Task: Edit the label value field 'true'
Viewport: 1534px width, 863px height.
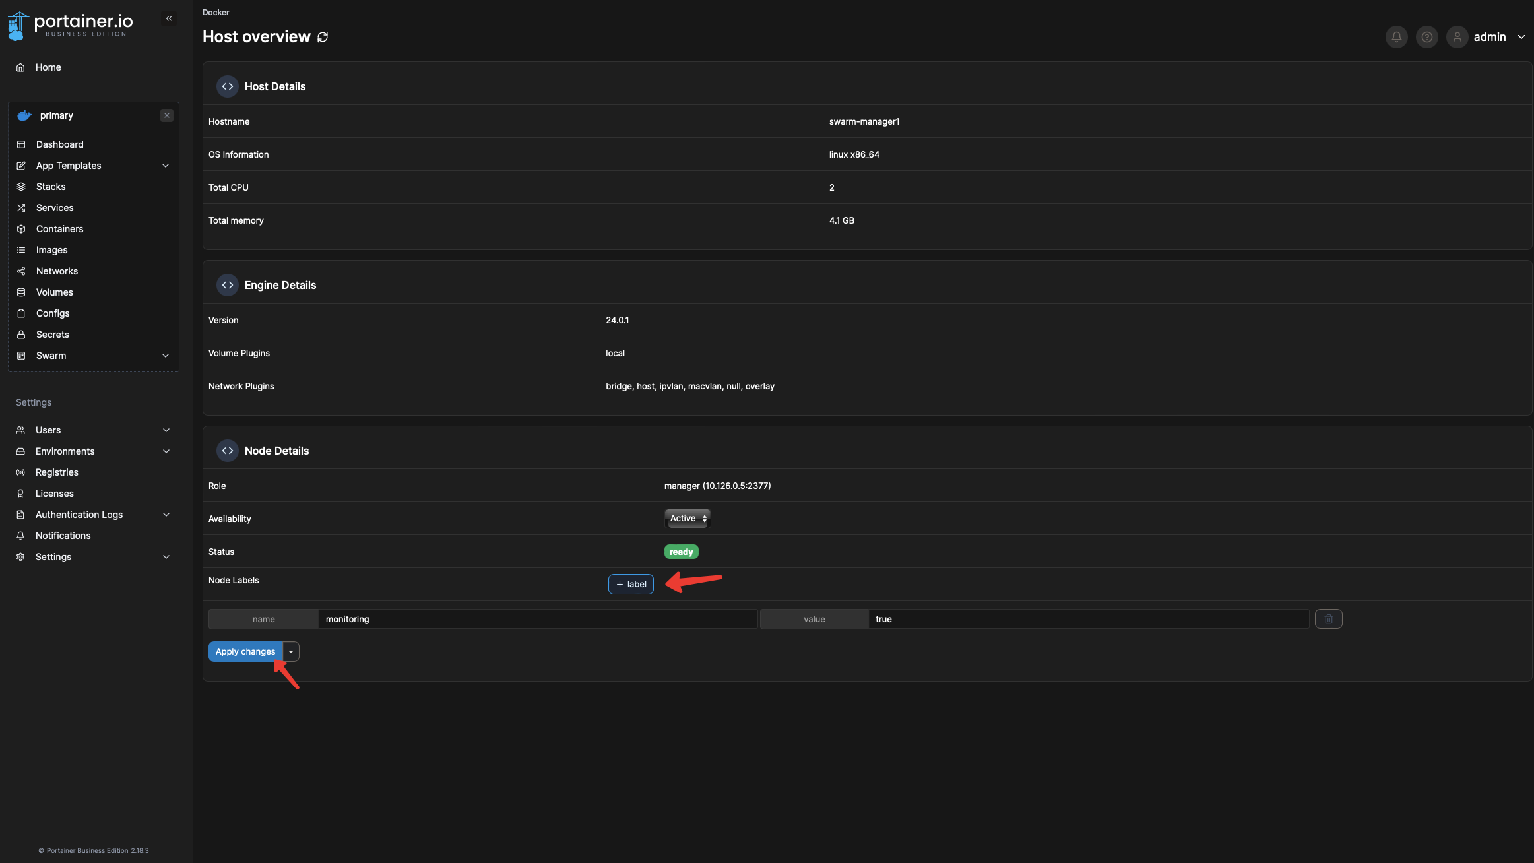Action: [x=1089, y=619]
